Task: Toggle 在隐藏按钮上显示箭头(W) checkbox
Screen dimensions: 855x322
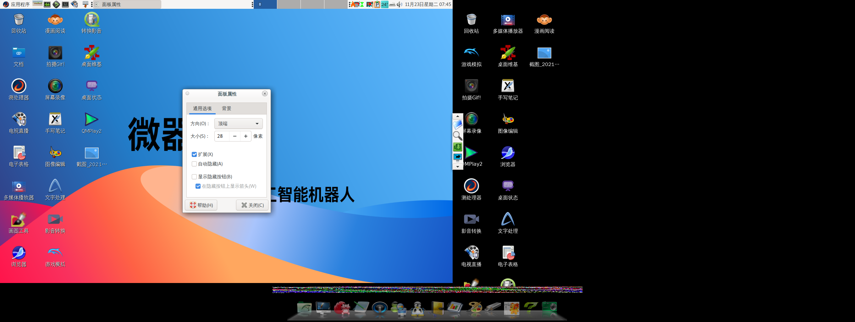Action: click(198, 186)
